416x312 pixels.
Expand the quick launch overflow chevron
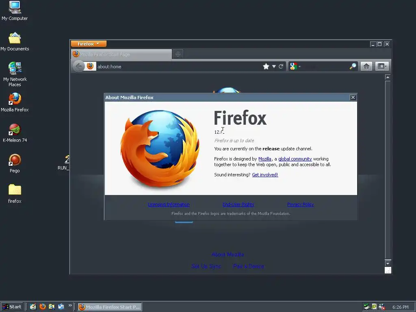[70, 305]
